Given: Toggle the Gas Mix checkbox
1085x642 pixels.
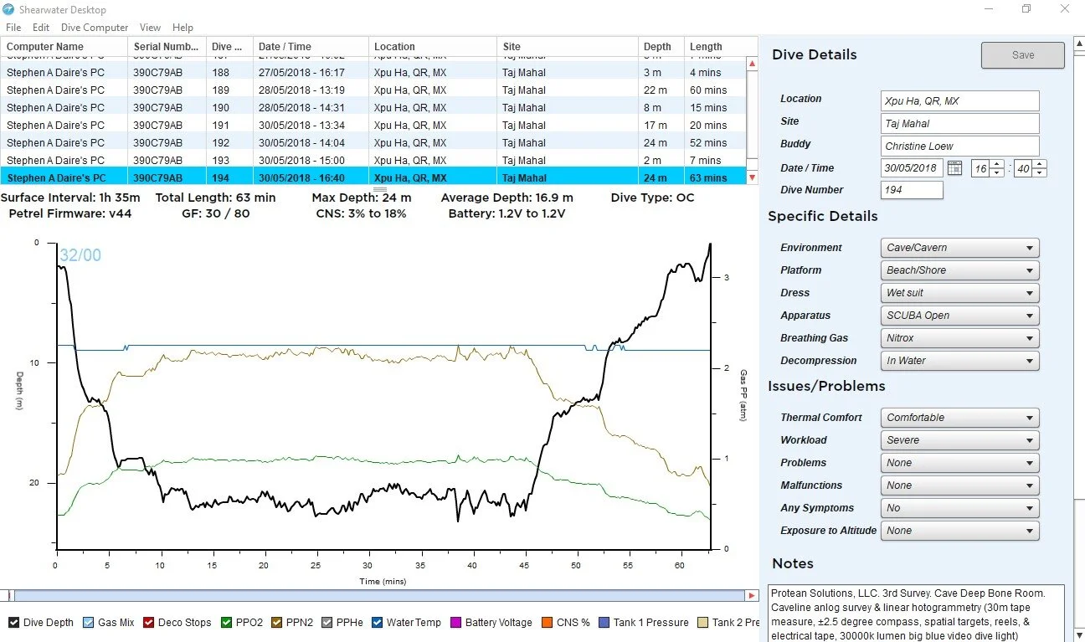Looking at the screenshot, I should 88,623.
